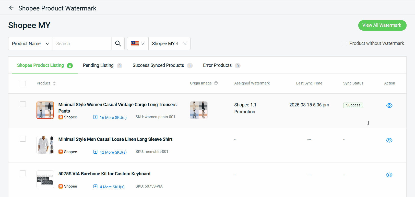Click SKU: 5075S-VIA text
415x197 pixels.
[x=149, y=186]
